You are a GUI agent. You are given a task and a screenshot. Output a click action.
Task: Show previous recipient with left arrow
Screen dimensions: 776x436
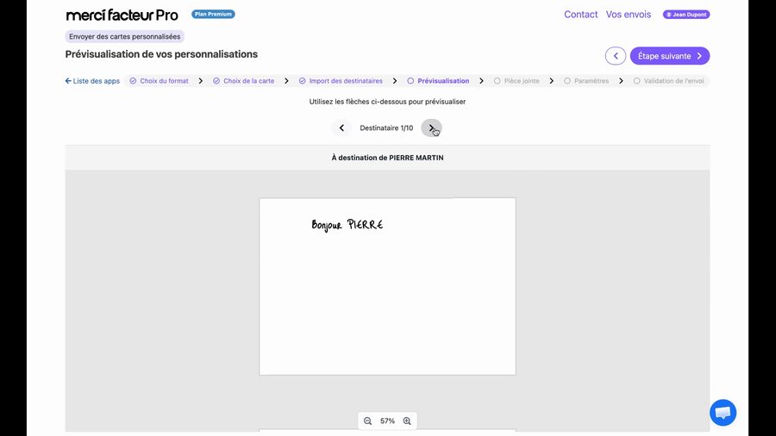341,128
